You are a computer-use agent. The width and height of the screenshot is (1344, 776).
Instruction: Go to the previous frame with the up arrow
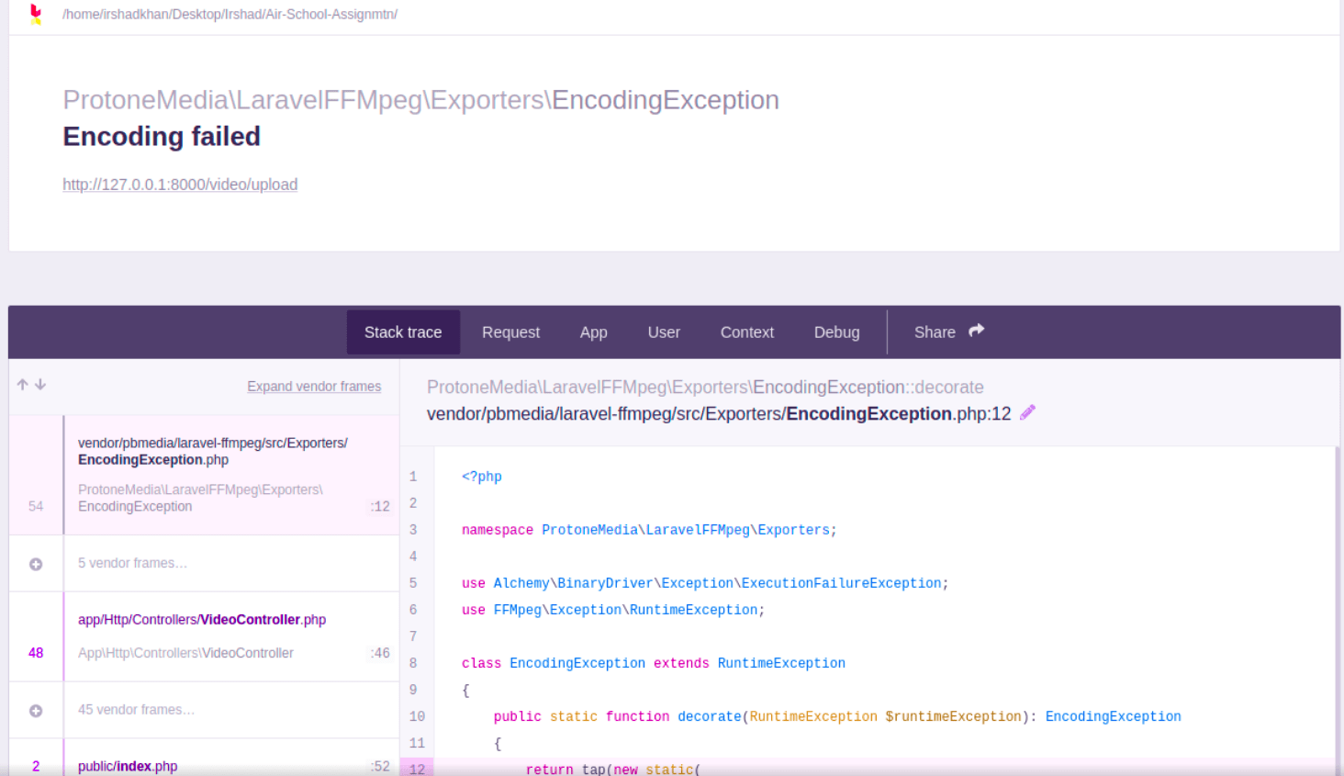23,385
